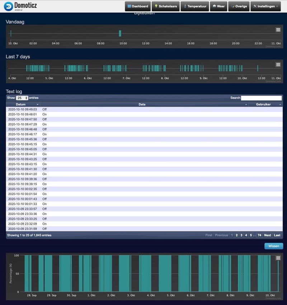Expand the Instellingen dropdown menu
The height and width of the screenshot is (305, 287).
265,6
